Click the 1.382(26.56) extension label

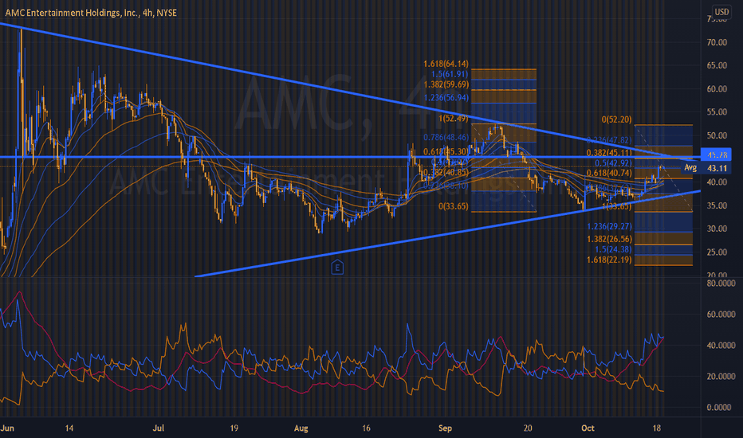coord(609,239)
